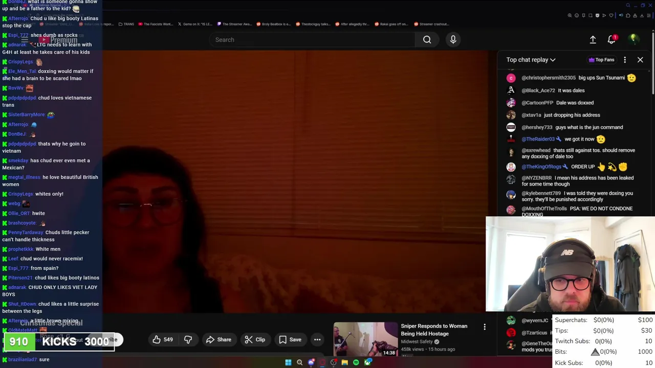
Task: Click the main video player area
Action: (295, 181)
